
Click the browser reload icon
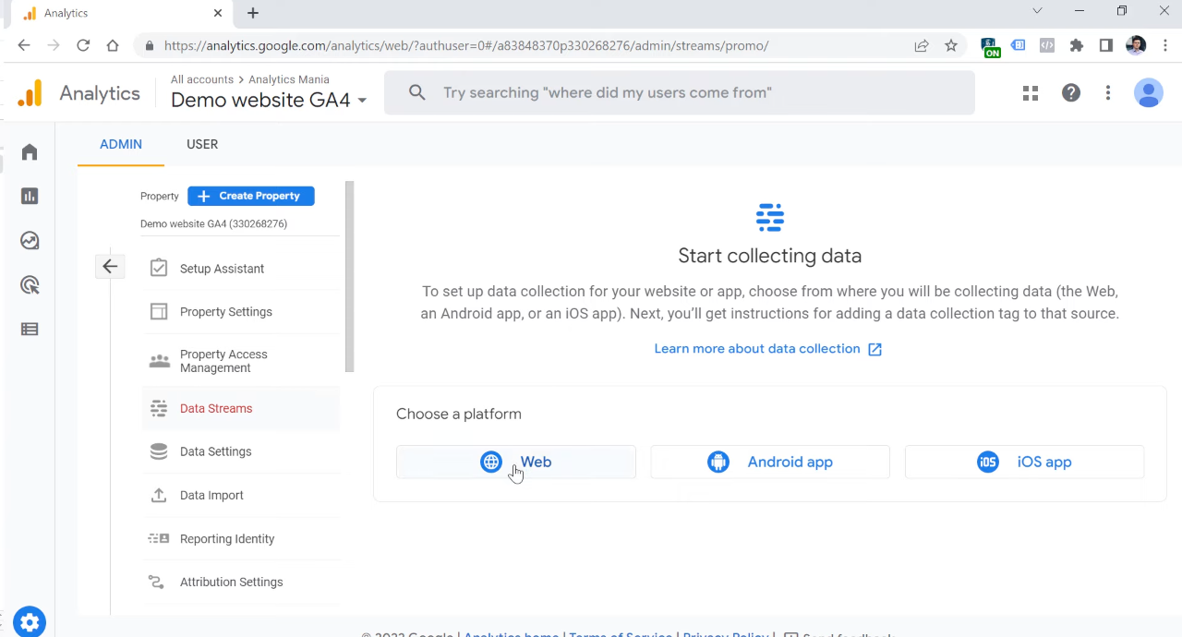[83, 45]
